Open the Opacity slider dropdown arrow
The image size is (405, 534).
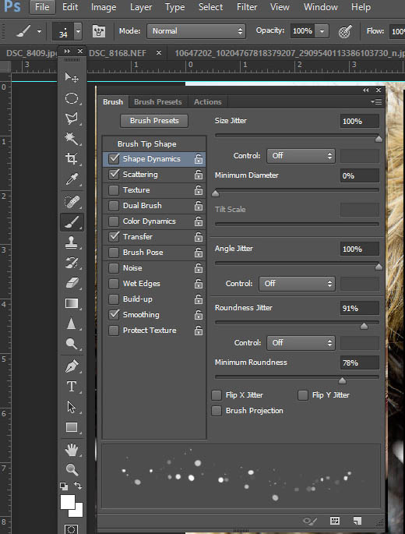tap(322, 31)
